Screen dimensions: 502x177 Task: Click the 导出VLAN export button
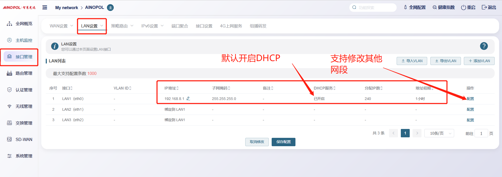click(x=446, y=61)
